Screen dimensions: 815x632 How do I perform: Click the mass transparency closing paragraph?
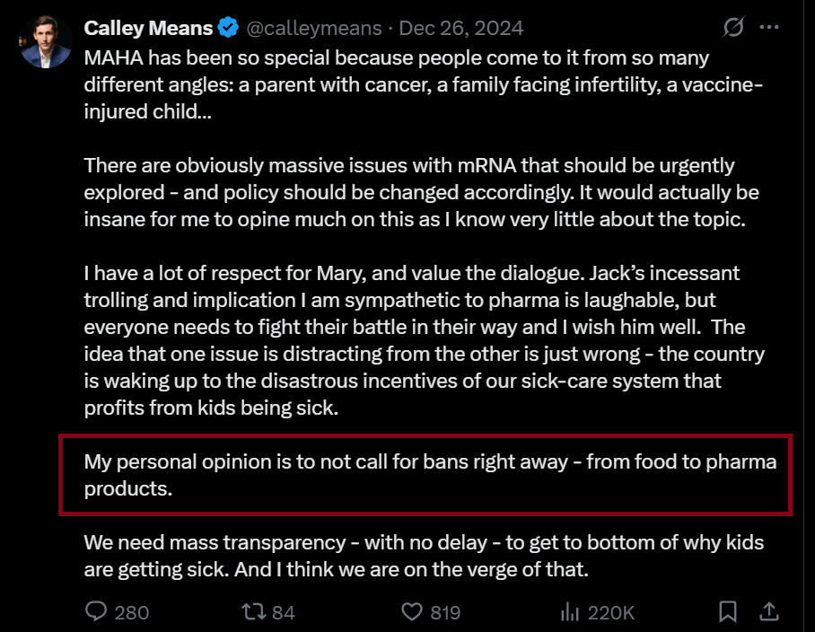tap(424, 556)
